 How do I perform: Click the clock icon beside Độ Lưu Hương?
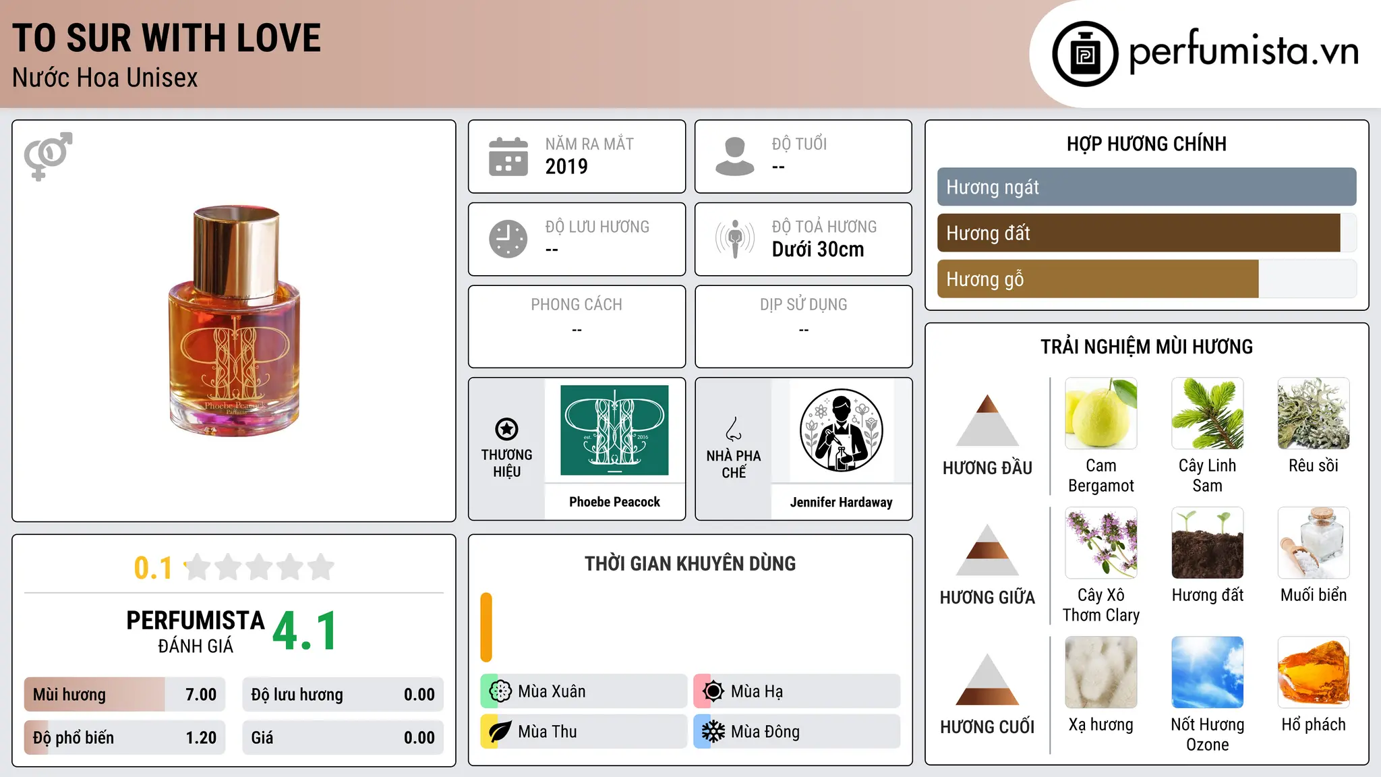[508, 239]
